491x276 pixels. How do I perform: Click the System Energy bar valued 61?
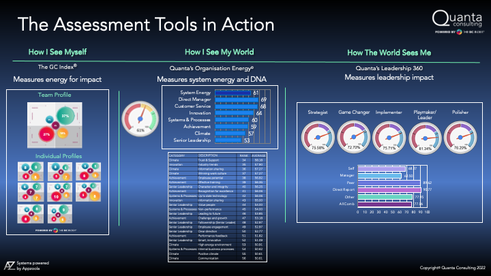click(x=233, y=93)
